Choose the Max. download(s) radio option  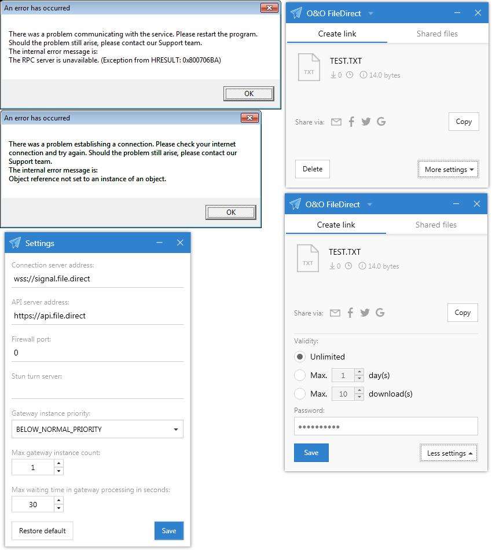tap(300, 394)
